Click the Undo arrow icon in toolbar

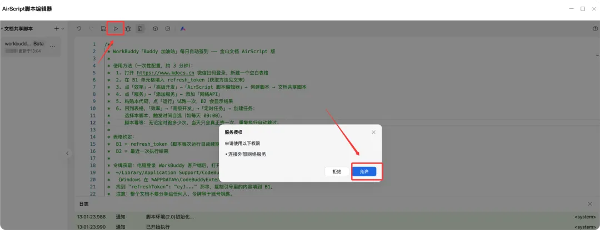[x=79, y=28]
